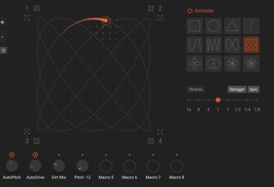Select snapshot number 2 label
This screenshot has width=274, height=187.
(160, 8)
